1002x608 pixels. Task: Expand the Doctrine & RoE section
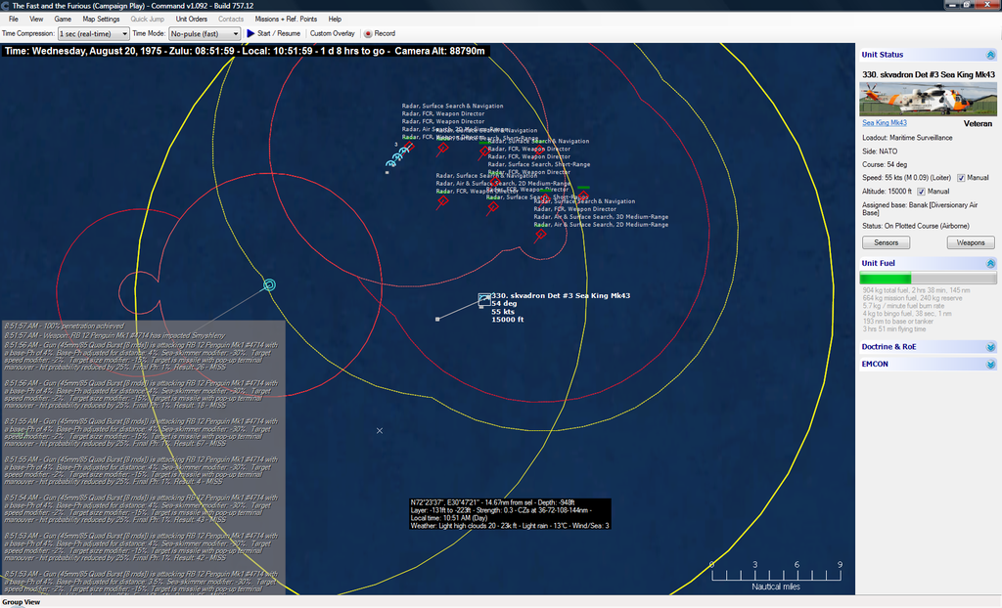[x=989, y=347]
